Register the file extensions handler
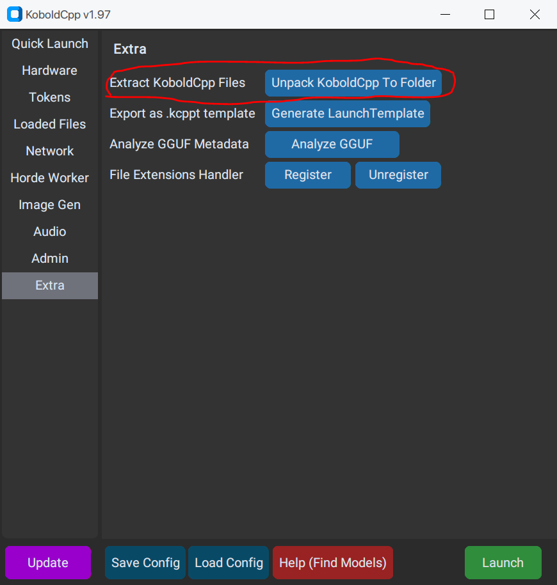 click(308, 175)
